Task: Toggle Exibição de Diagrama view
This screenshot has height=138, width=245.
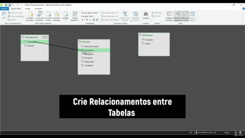Action: click(178, 16)
